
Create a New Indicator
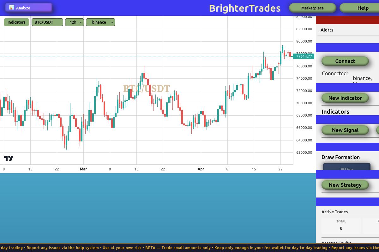pyautogui.click(x=345, y=98)
